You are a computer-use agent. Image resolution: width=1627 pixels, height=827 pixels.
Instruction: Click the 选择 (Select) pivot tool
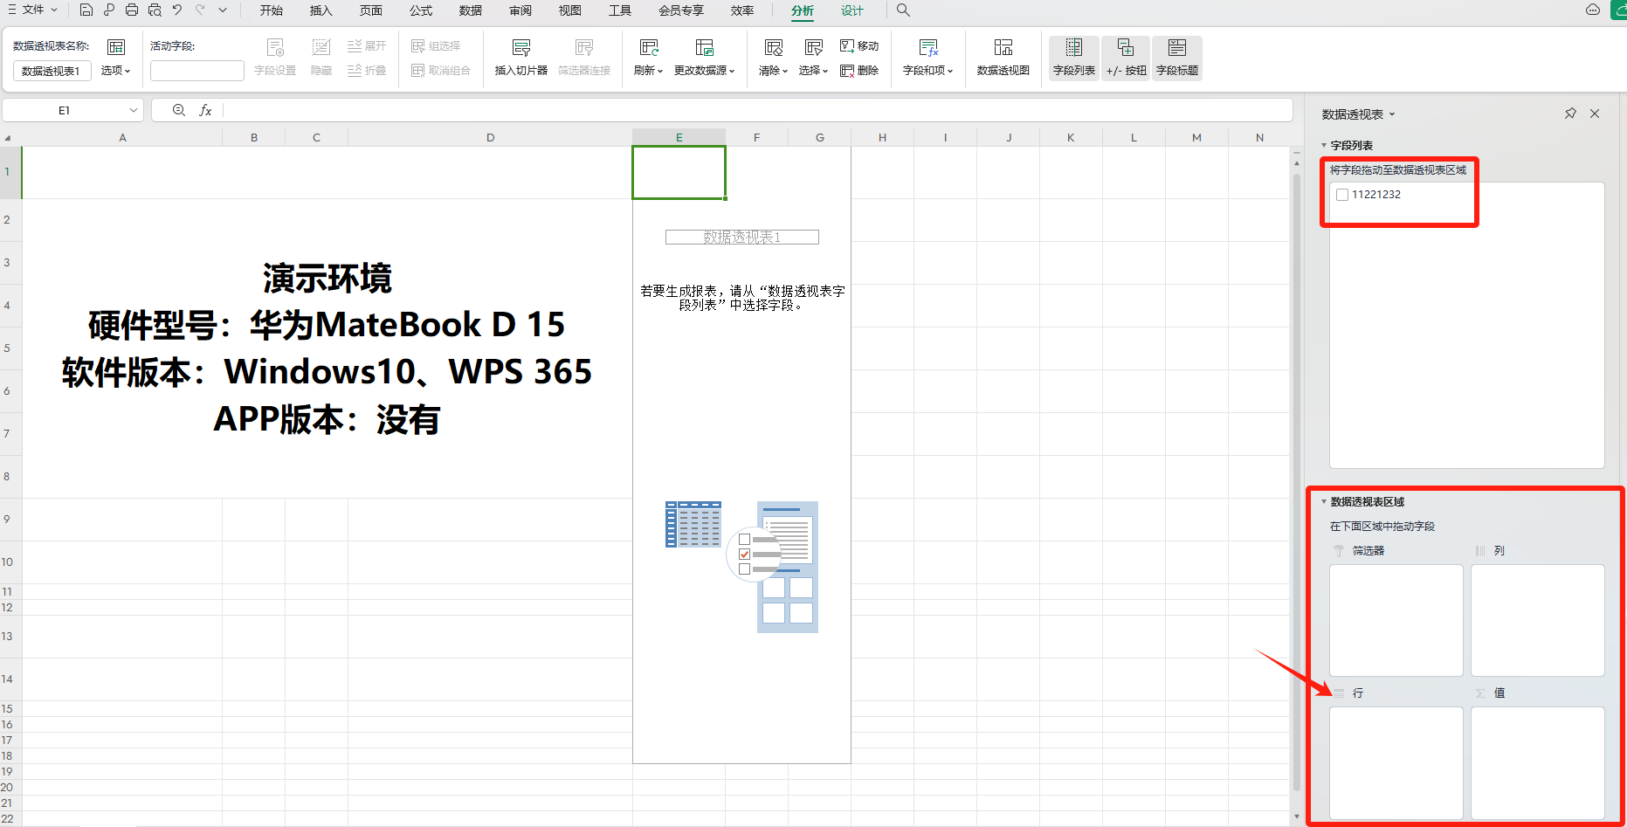[x=813, y=58]
